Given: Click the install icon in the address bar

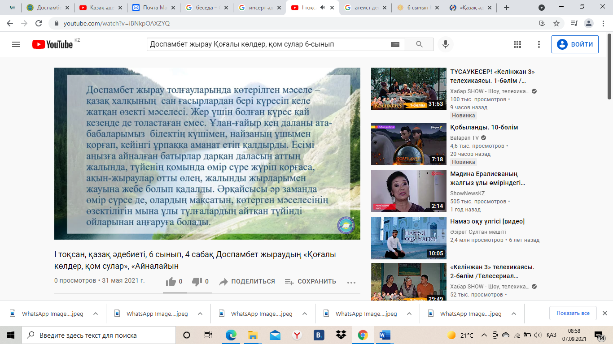Looking at the screenshot, I should click(x=542, y=23).
